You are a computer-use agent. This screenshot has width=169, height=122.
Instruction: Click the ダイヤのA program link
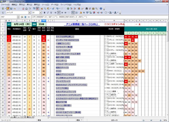click(x=60, y=109)
